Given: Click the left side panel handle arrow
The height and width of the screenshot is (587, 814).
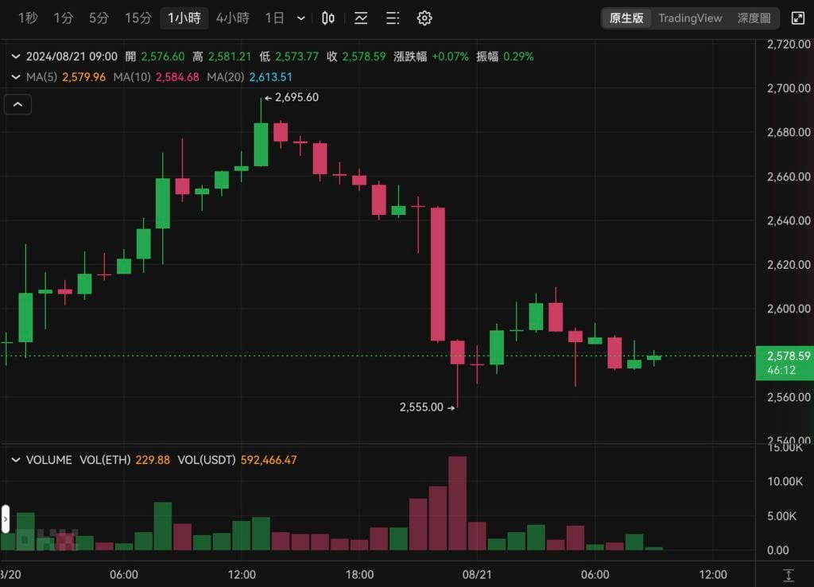Looking at the screenshot, I should tap(5, 519).
